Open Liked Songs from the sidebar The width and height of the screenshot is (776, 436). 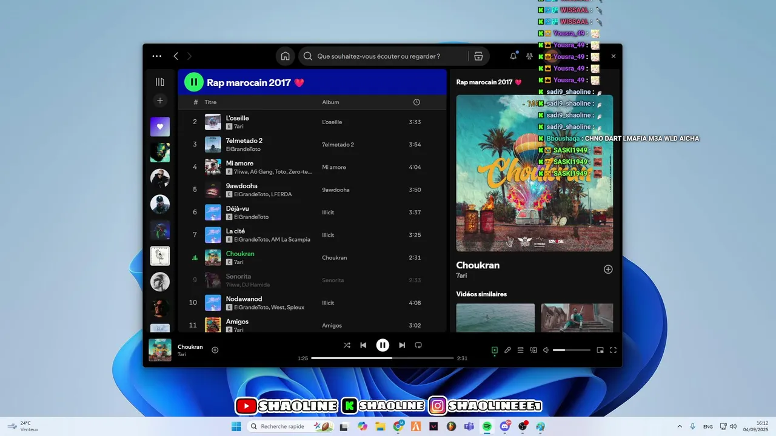160,127
